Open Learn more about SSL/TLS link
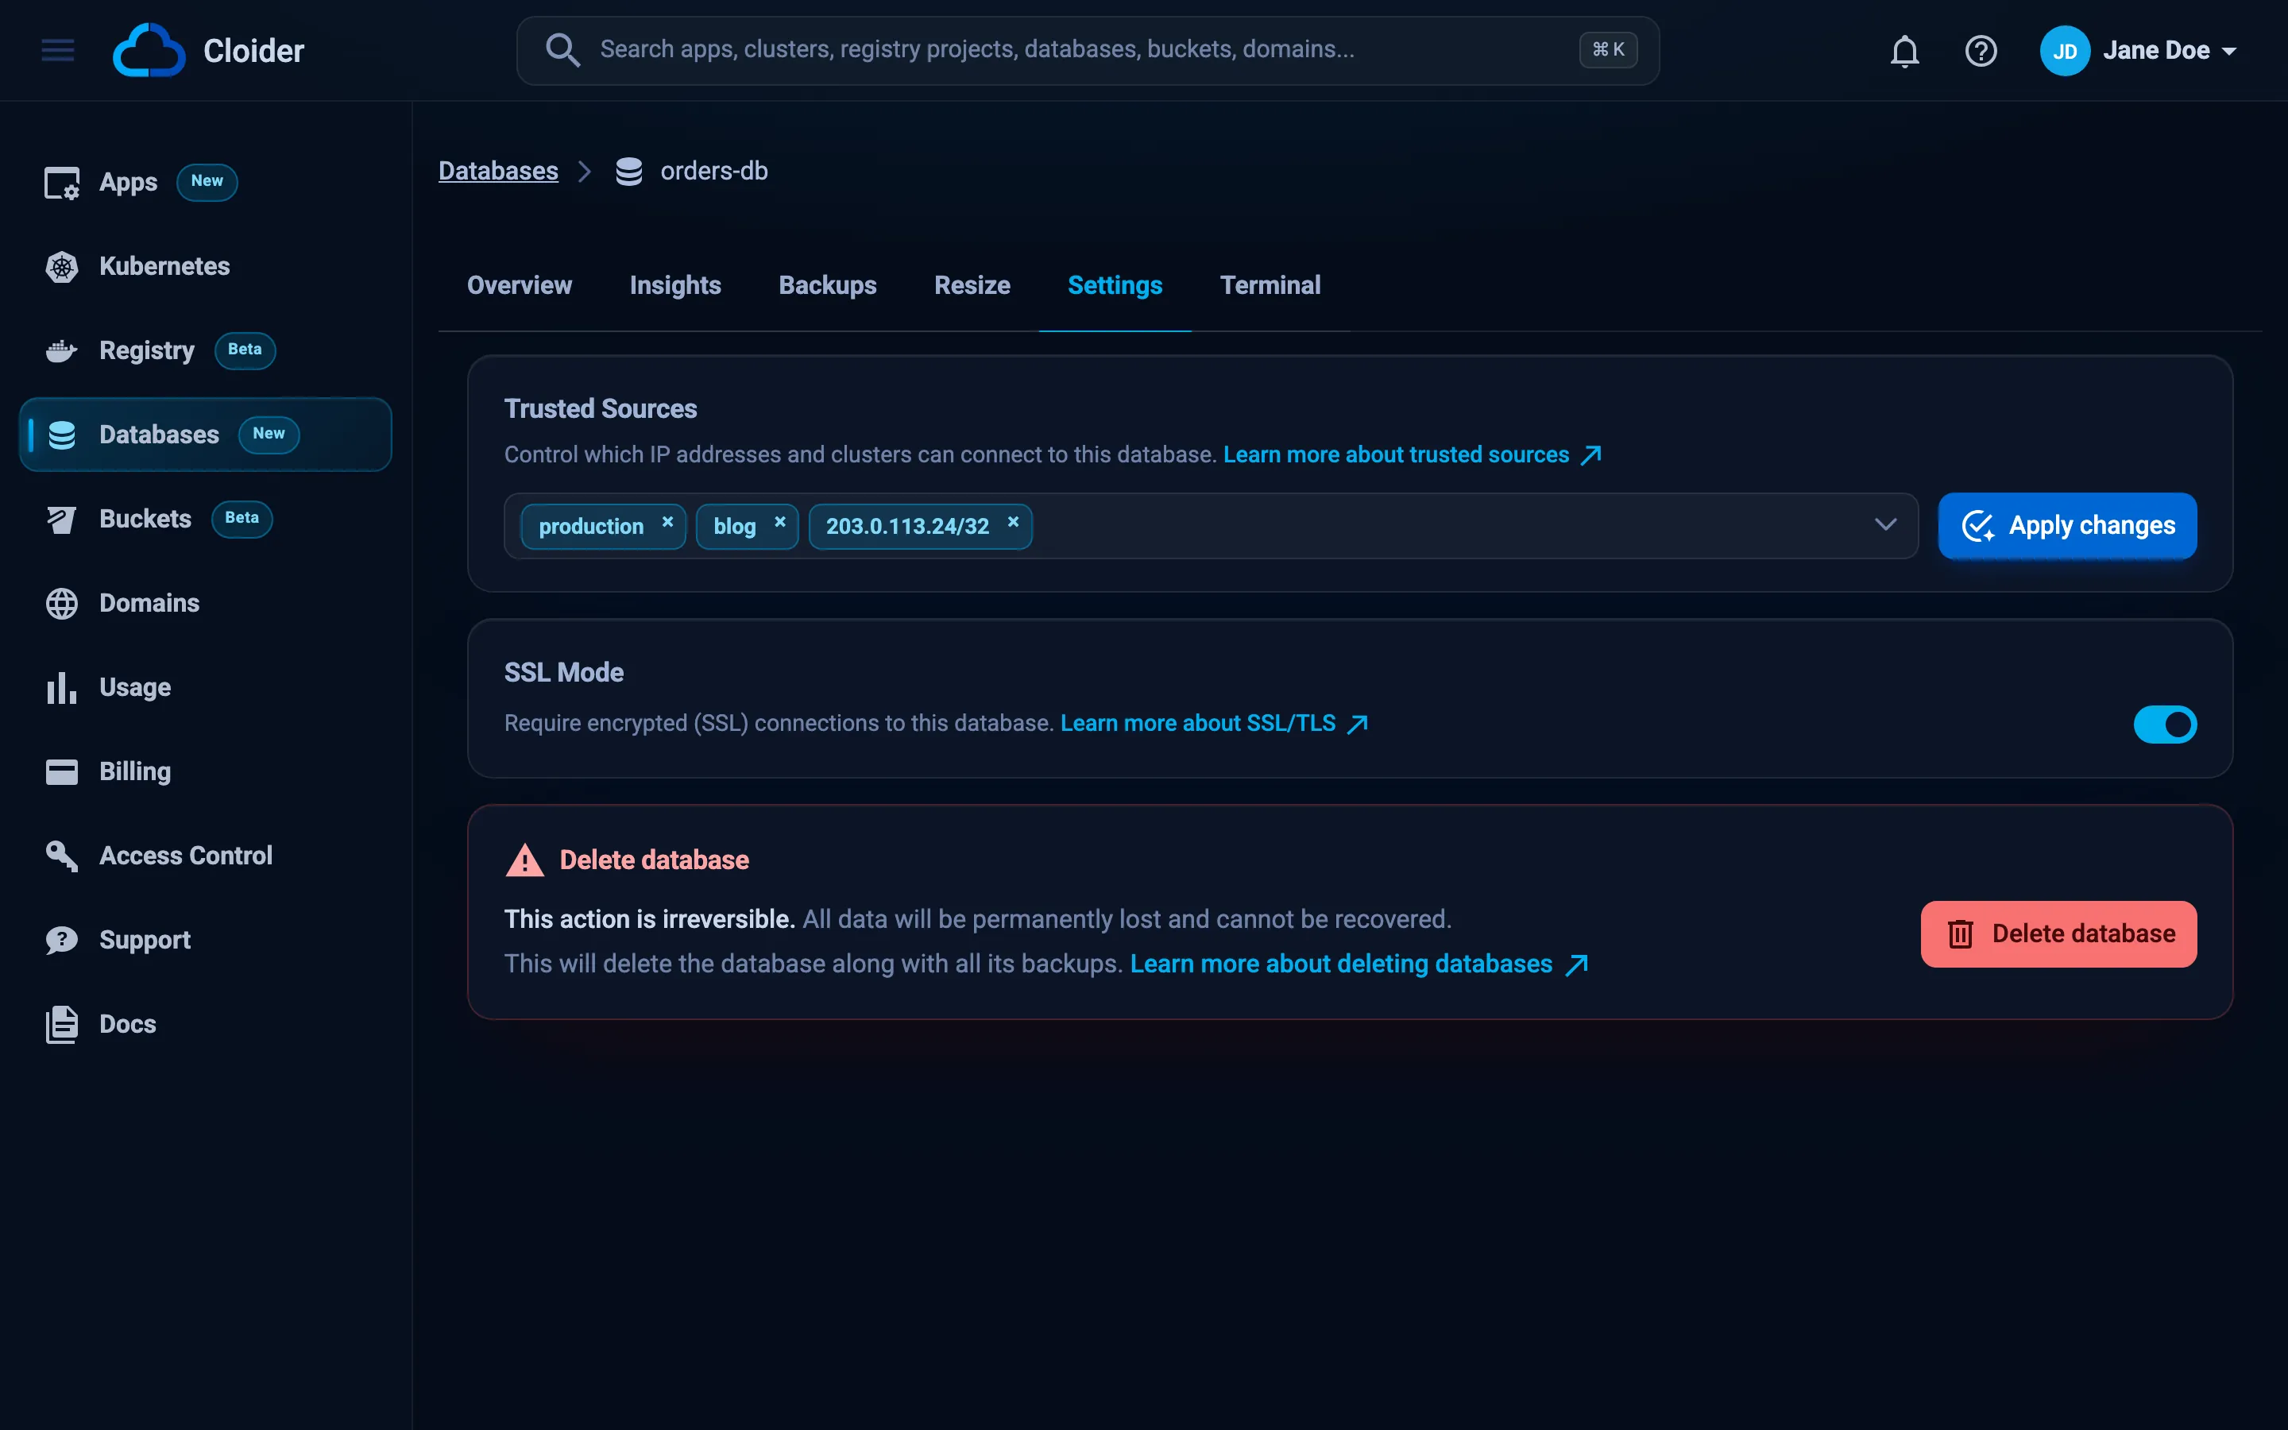The width and height of the screenshot is (2288, 1430). pos(1214,724)
